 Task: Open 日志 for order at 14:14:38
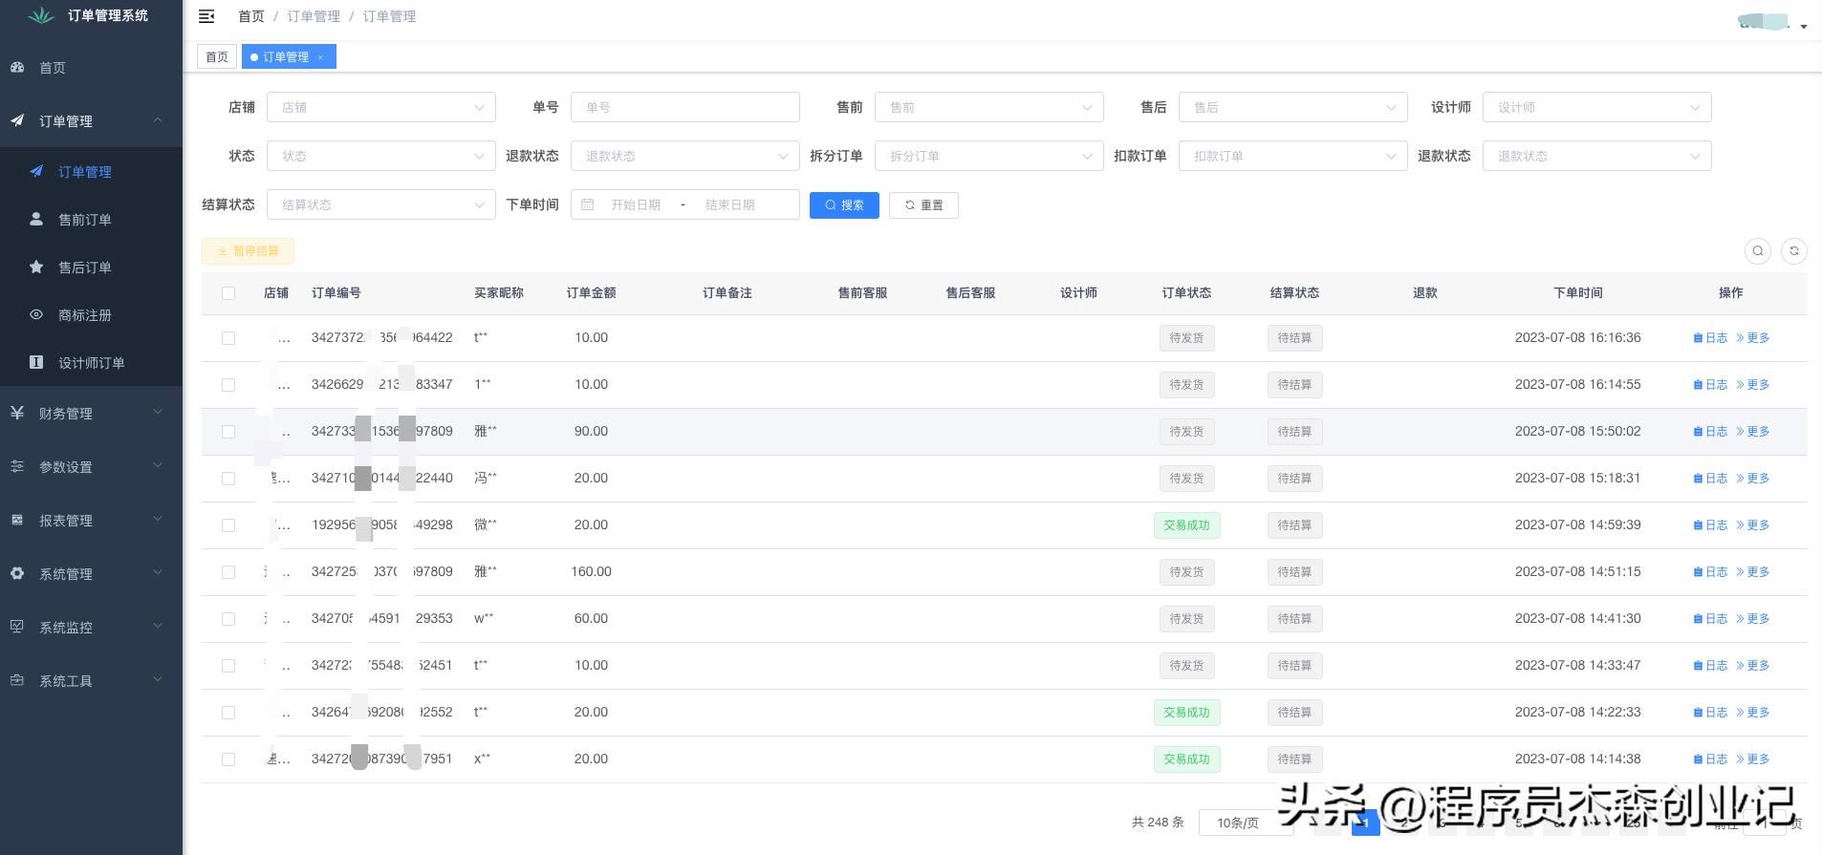(x=1710, y=759)
